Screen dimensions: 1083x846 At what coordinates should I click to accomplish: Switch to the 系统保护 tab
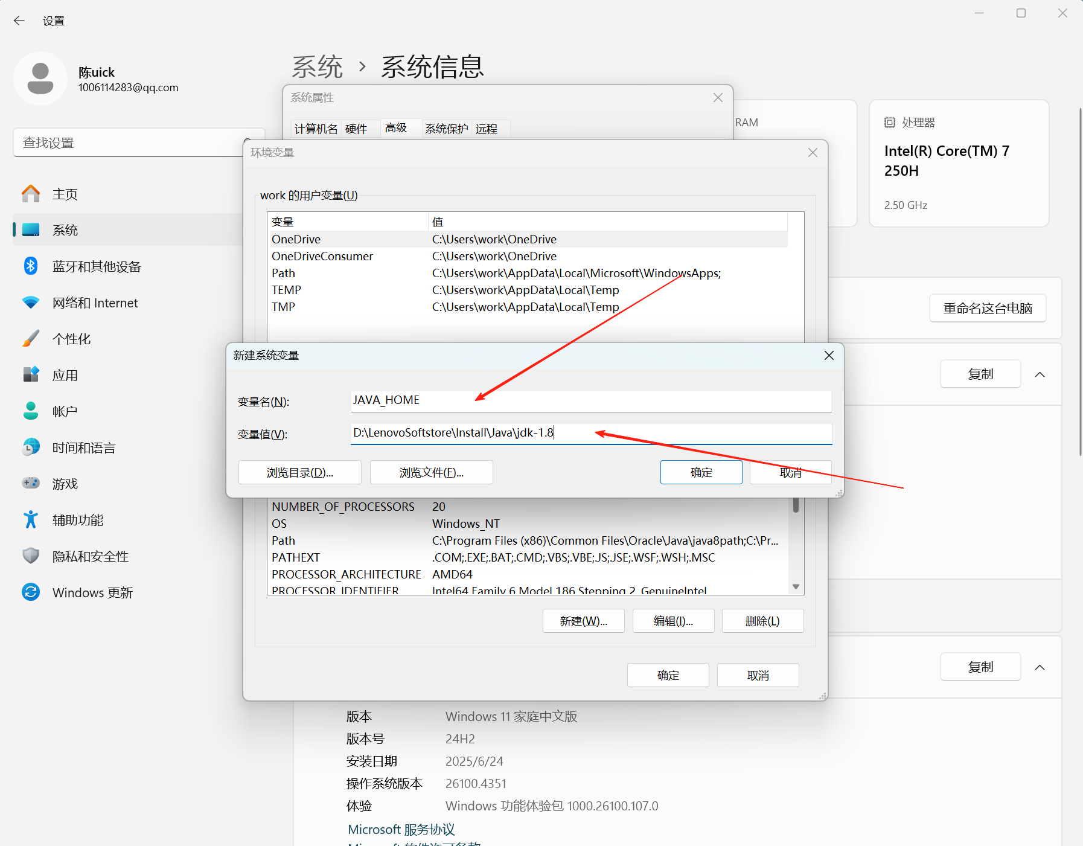click(x=446, y=128)
